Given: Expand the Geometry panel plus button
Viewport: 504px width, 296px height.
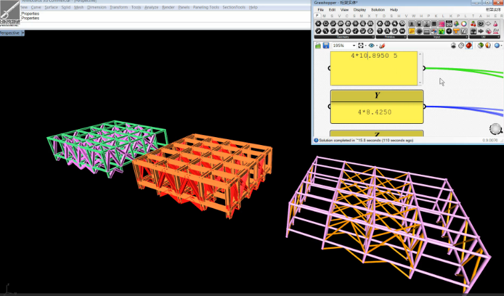Looking at the screenshot, I should (373, 37).
